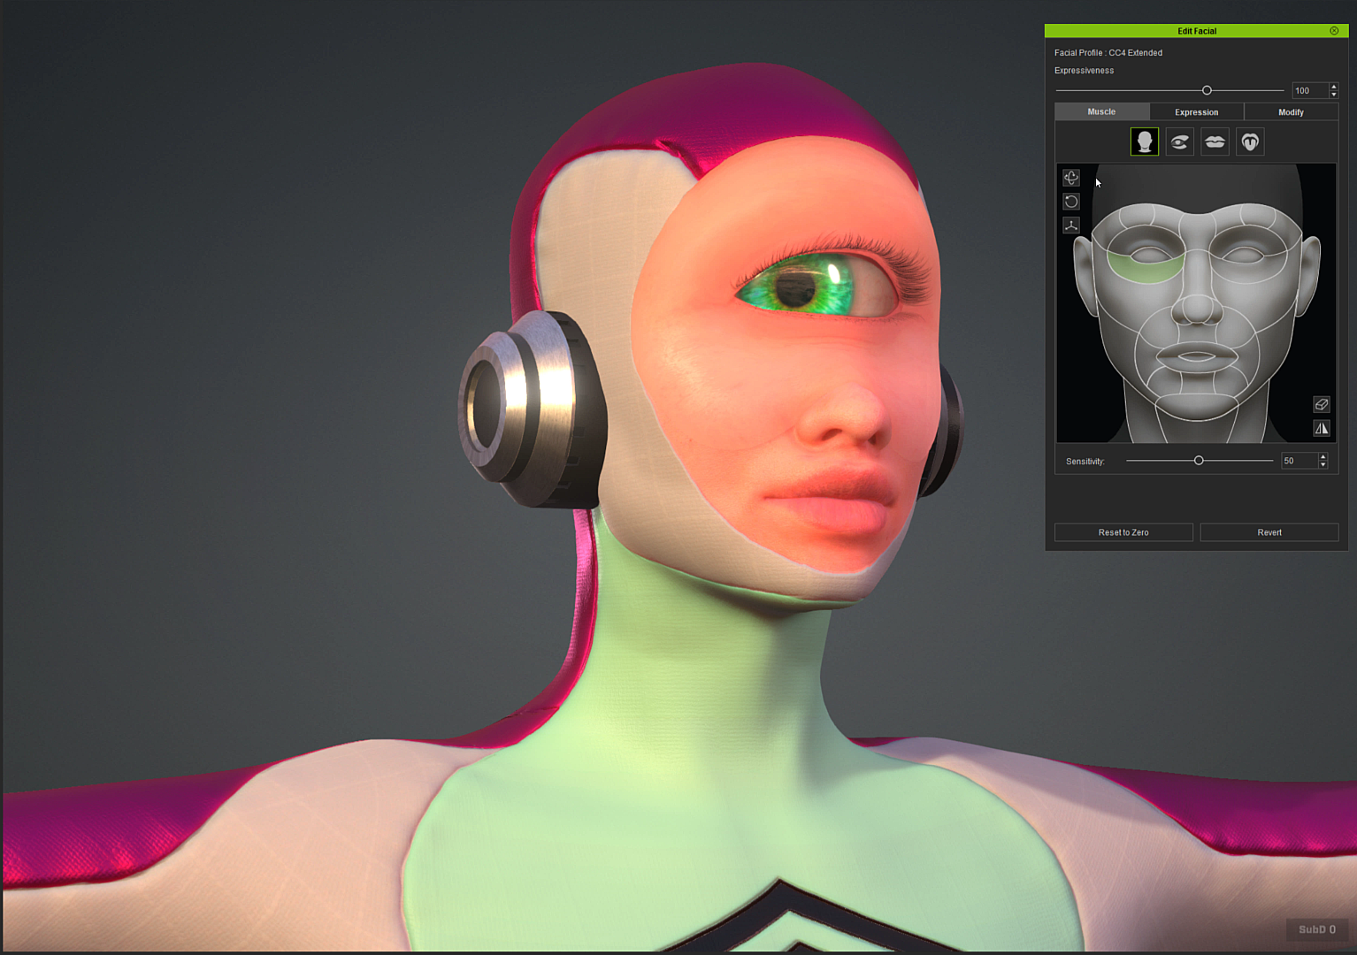This screenshot has height=955, width=1357.
Task: Select the full head muscle view icon
Action: [1144, 141]
